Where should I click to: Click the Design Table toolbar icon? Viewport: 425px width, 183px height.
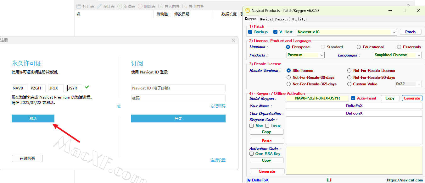coord(99,6)
